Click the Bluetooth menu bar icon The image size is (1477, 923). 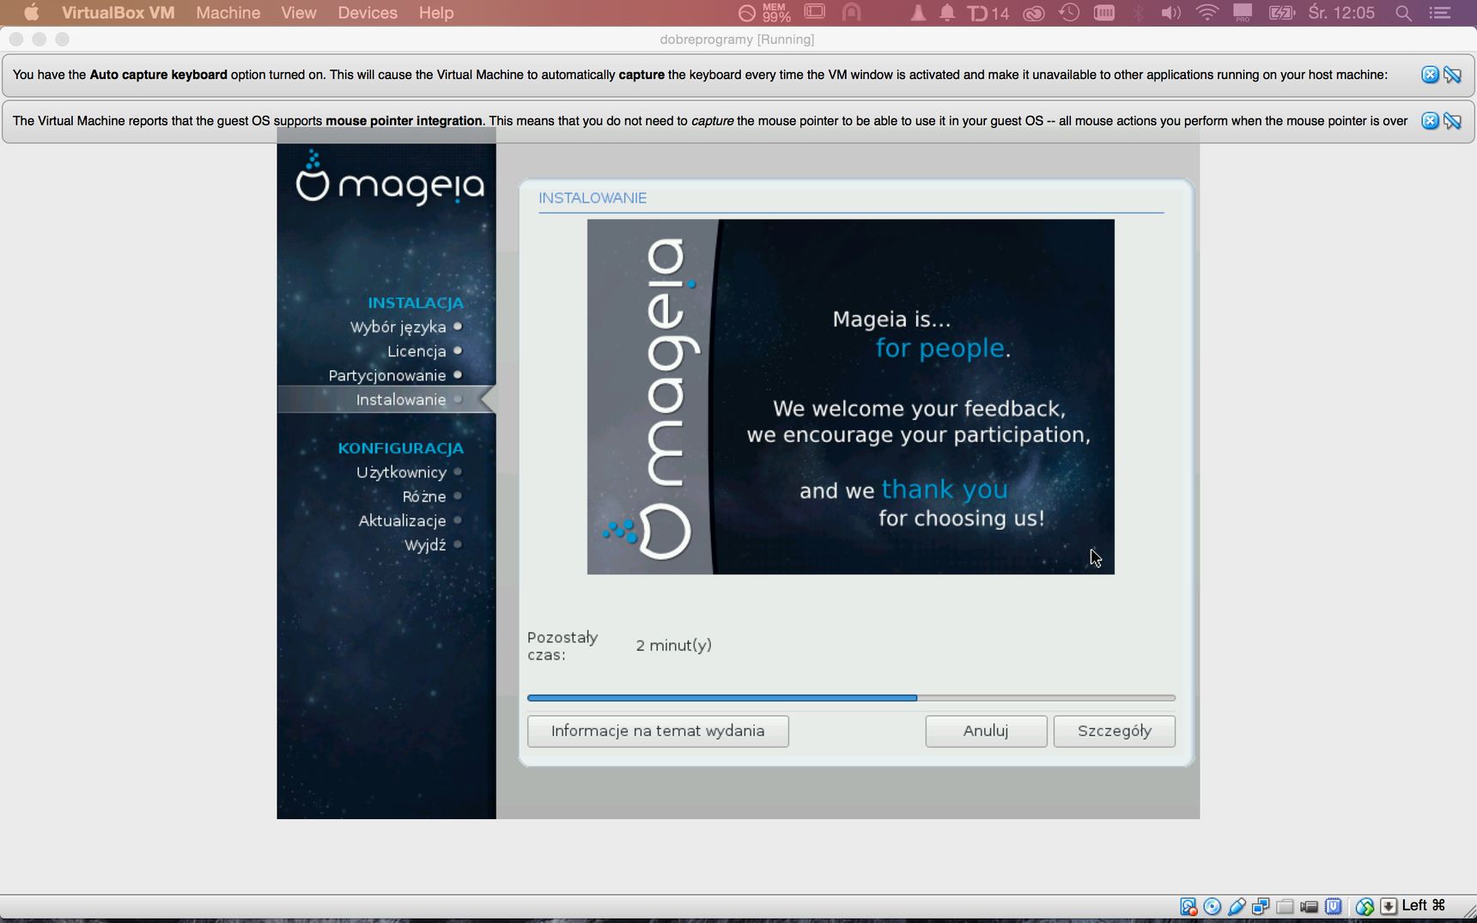(1139, 13)
